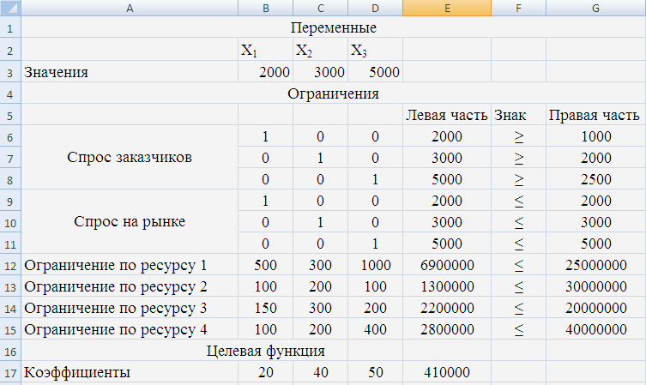
Task: Click the 'Правая часть' header cell
Action: tap(595, 115)
